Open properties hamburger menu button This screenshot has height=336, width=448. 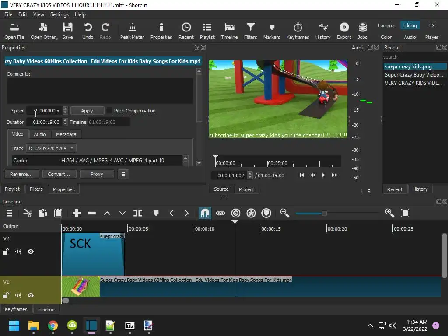click(x=123, y=174)
